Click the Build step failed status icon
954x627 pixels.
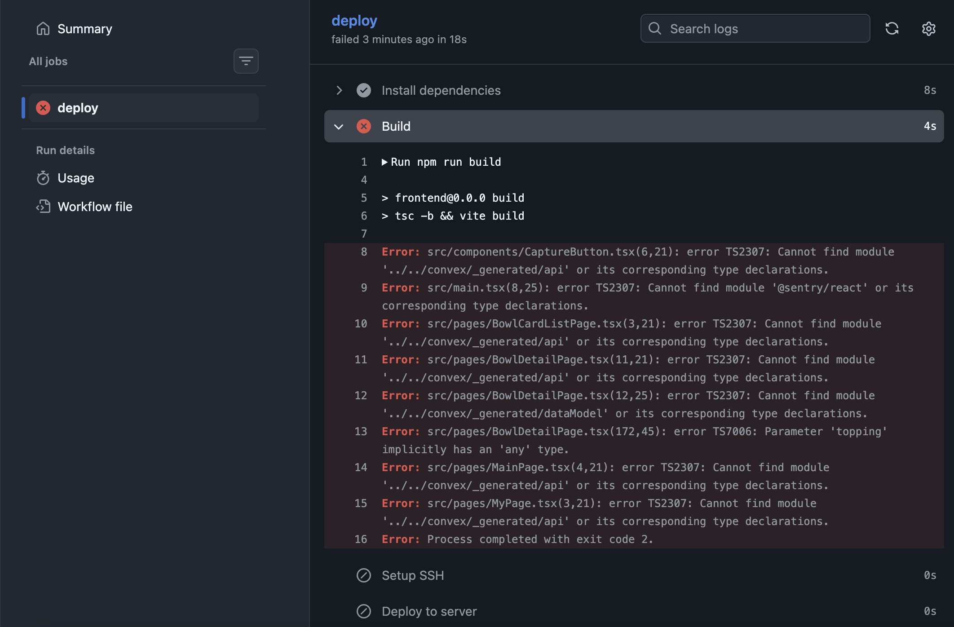[x=363, y=126]
